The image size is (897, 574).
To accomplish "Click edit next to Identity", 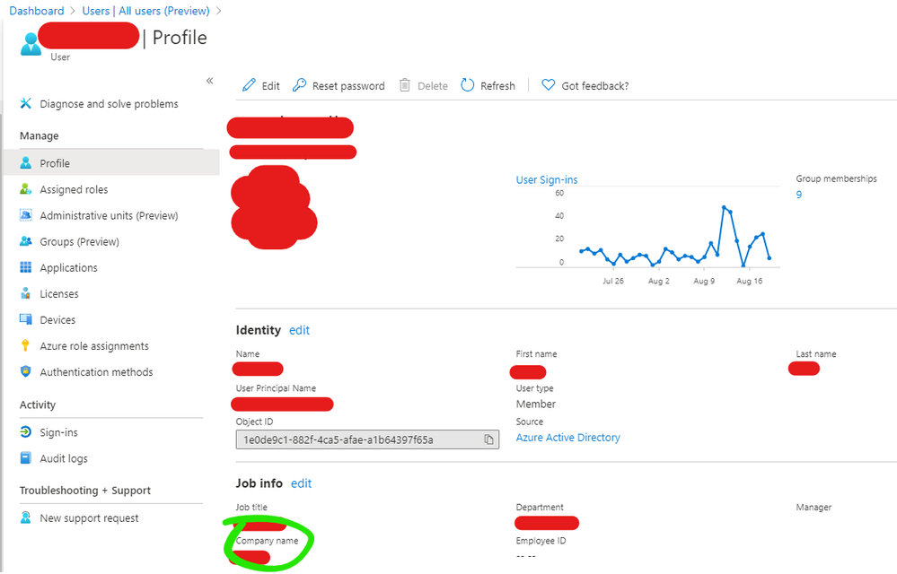I will coord(299,330).
